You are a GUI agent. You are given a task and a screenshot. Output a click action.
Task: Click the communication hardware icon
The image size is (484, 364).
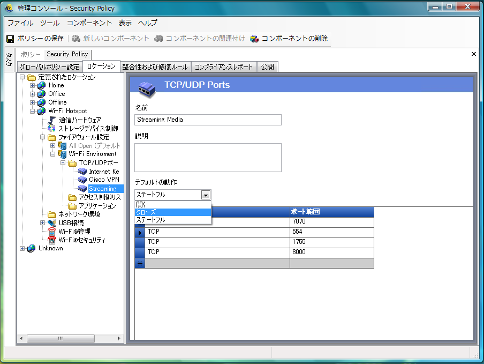click(52, 120)
